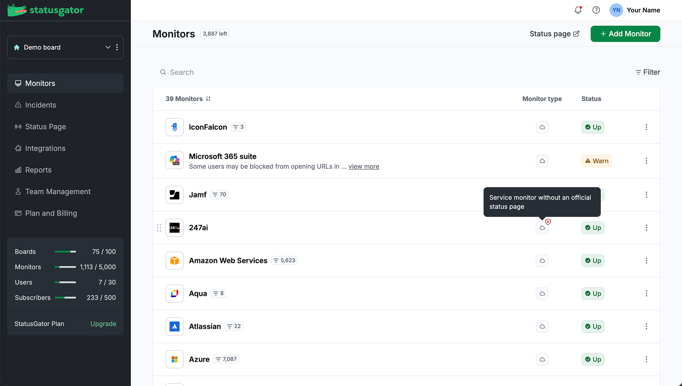Viewport: 682px width, 386px height.
Task: Open Integrations in sidebar
Action: pos(65,148)
